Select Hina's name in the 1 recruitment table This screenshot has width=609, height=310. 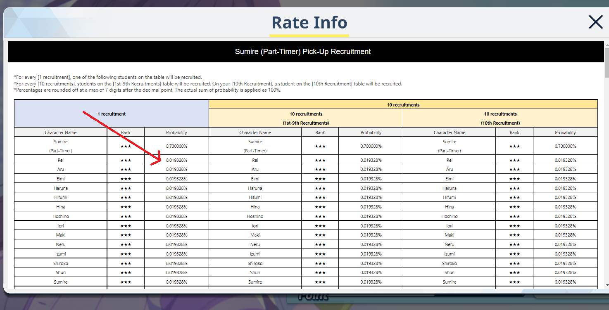(x=61, y=207)
